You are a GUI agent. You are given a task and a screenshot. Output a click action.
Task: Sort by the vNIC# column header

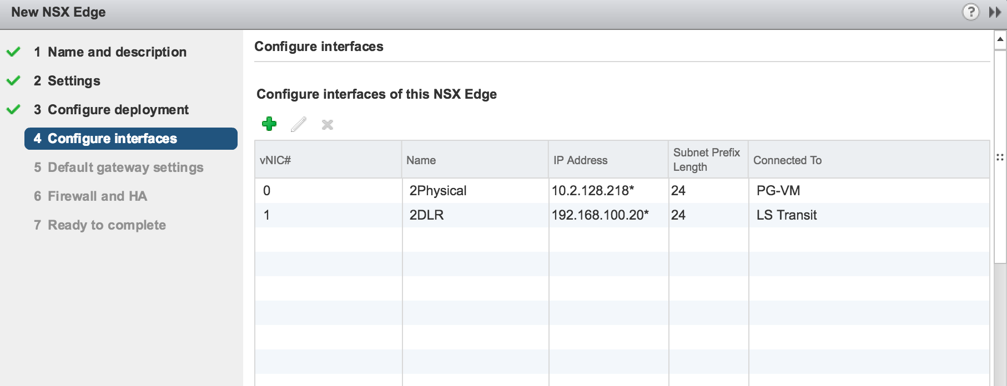point(328,160)
